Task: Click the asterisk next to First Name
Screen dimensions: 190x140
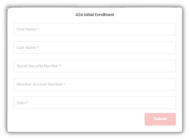Action: click(x=38, y=29)
